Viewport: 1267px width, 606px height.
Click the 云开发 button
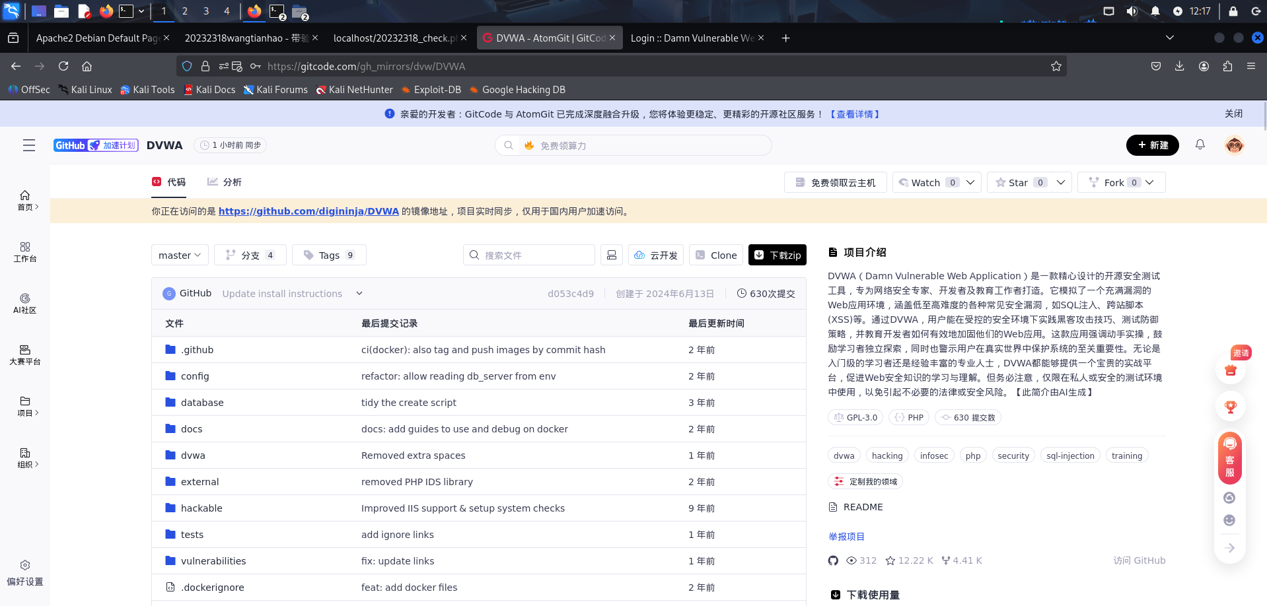(x=656, y=255)
